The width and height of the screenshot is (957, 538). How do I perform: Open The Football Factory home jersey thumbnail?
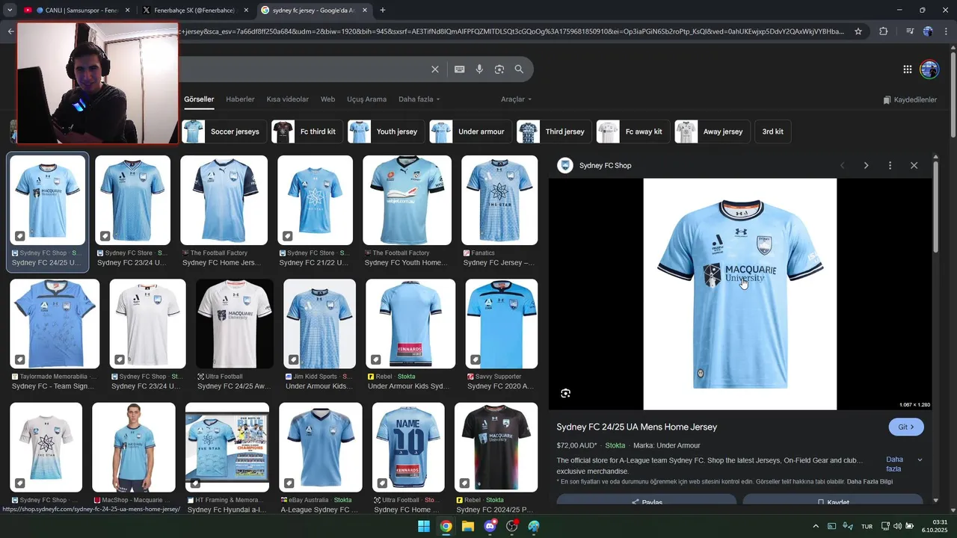pos(224,200)
